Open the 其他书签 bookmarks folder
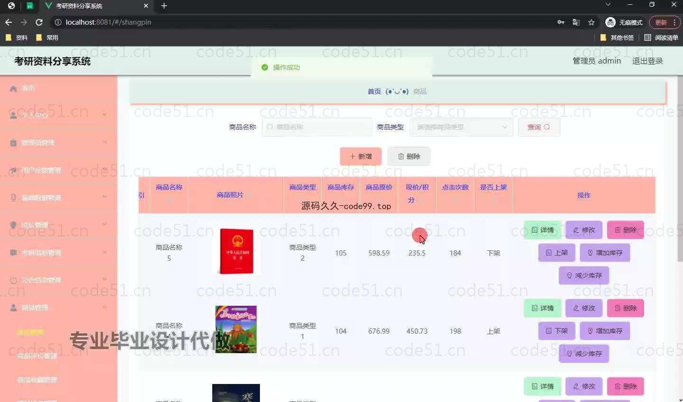This screenshot has height=402, width=683. pos(617,37)
